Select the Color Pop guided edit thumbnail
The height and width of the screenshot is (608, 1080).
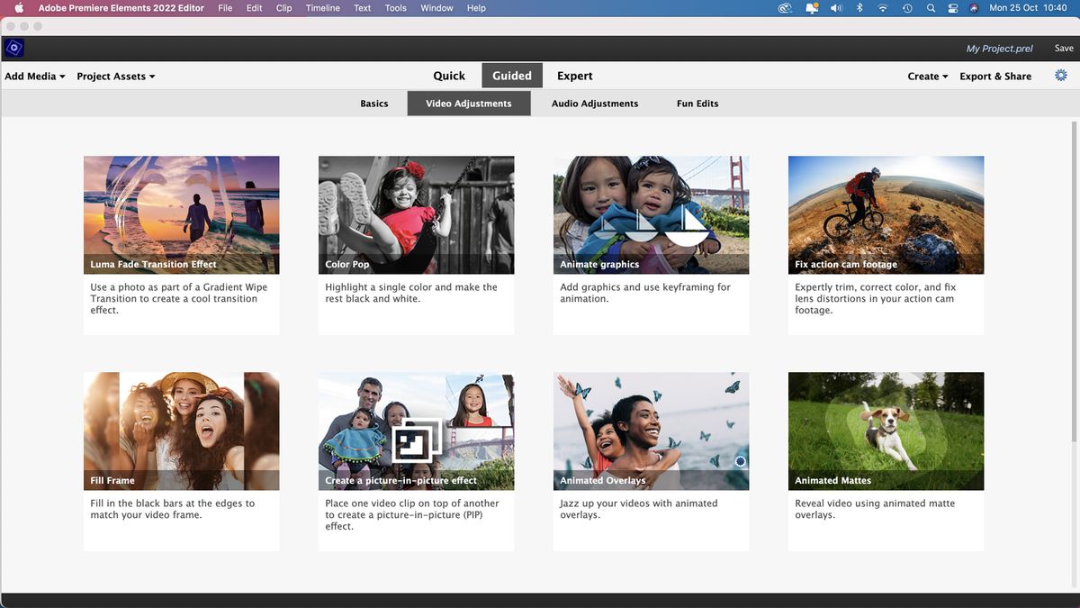click(x=416, y=214)
